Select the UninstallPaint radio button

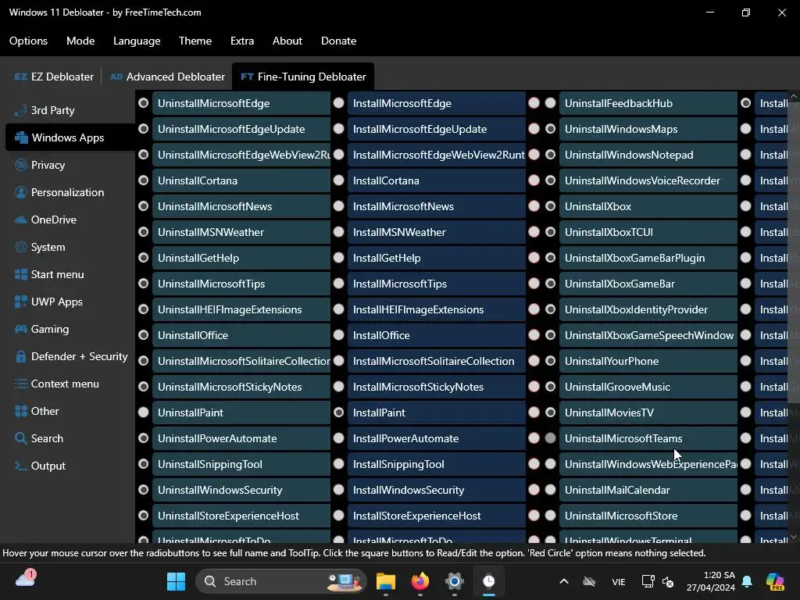[x=144, y=412]
